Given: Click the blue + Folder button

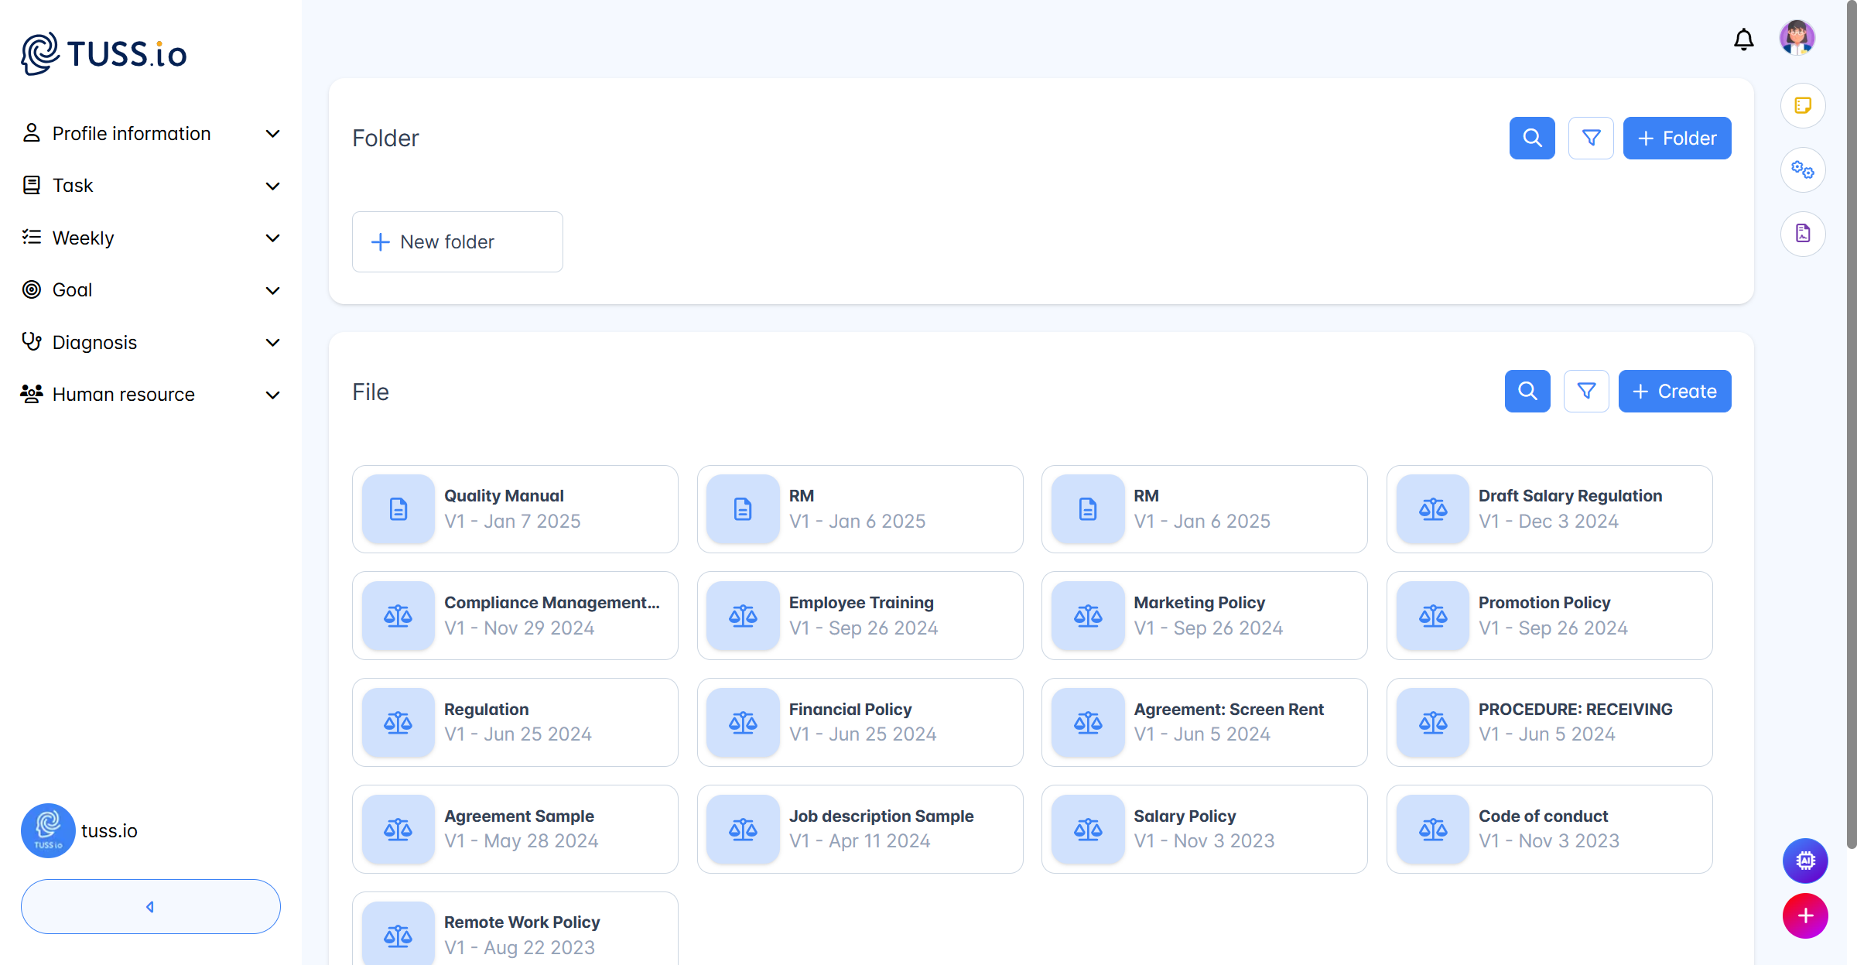Looking at the screenshot, I should point(1677,139).
